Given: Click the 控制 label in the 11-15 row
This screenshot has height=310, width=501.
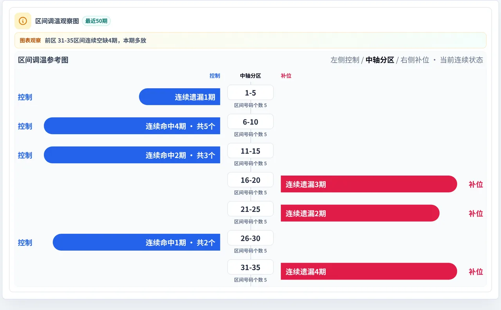Looking at the screenshot, I should (x=25, y=155).
